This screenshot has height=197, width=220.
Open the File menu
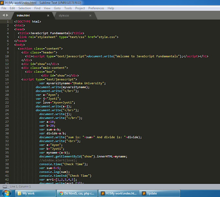coord(4,8)
